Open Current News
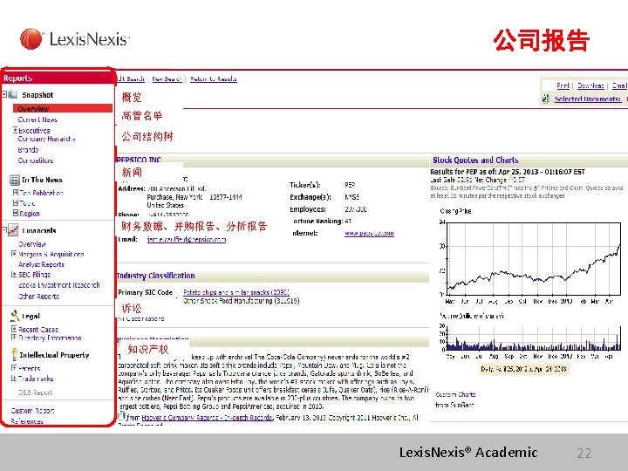Viewport: 628px width, 471px height. pos(38,119)
